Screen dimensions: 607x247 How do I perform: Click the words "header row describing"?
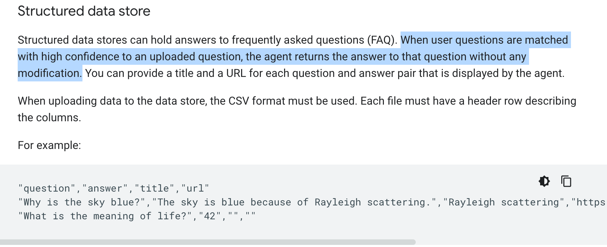pos(521,101)
